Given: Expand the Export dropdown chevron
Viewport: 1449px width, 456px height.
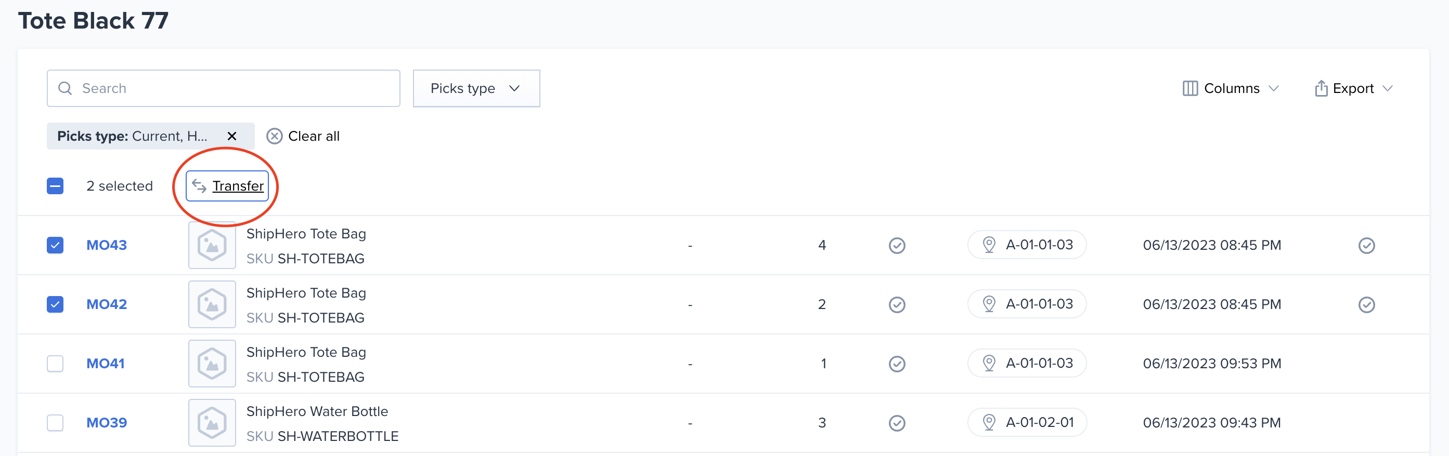Looking at the screenshot, I should pyautogui.click(x=1388, y=88).
